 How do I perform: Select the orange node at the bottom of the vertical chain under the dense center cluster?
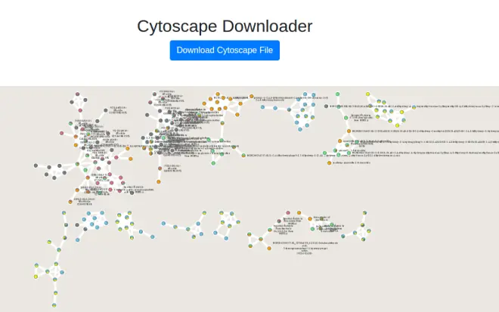pos(159,182)
